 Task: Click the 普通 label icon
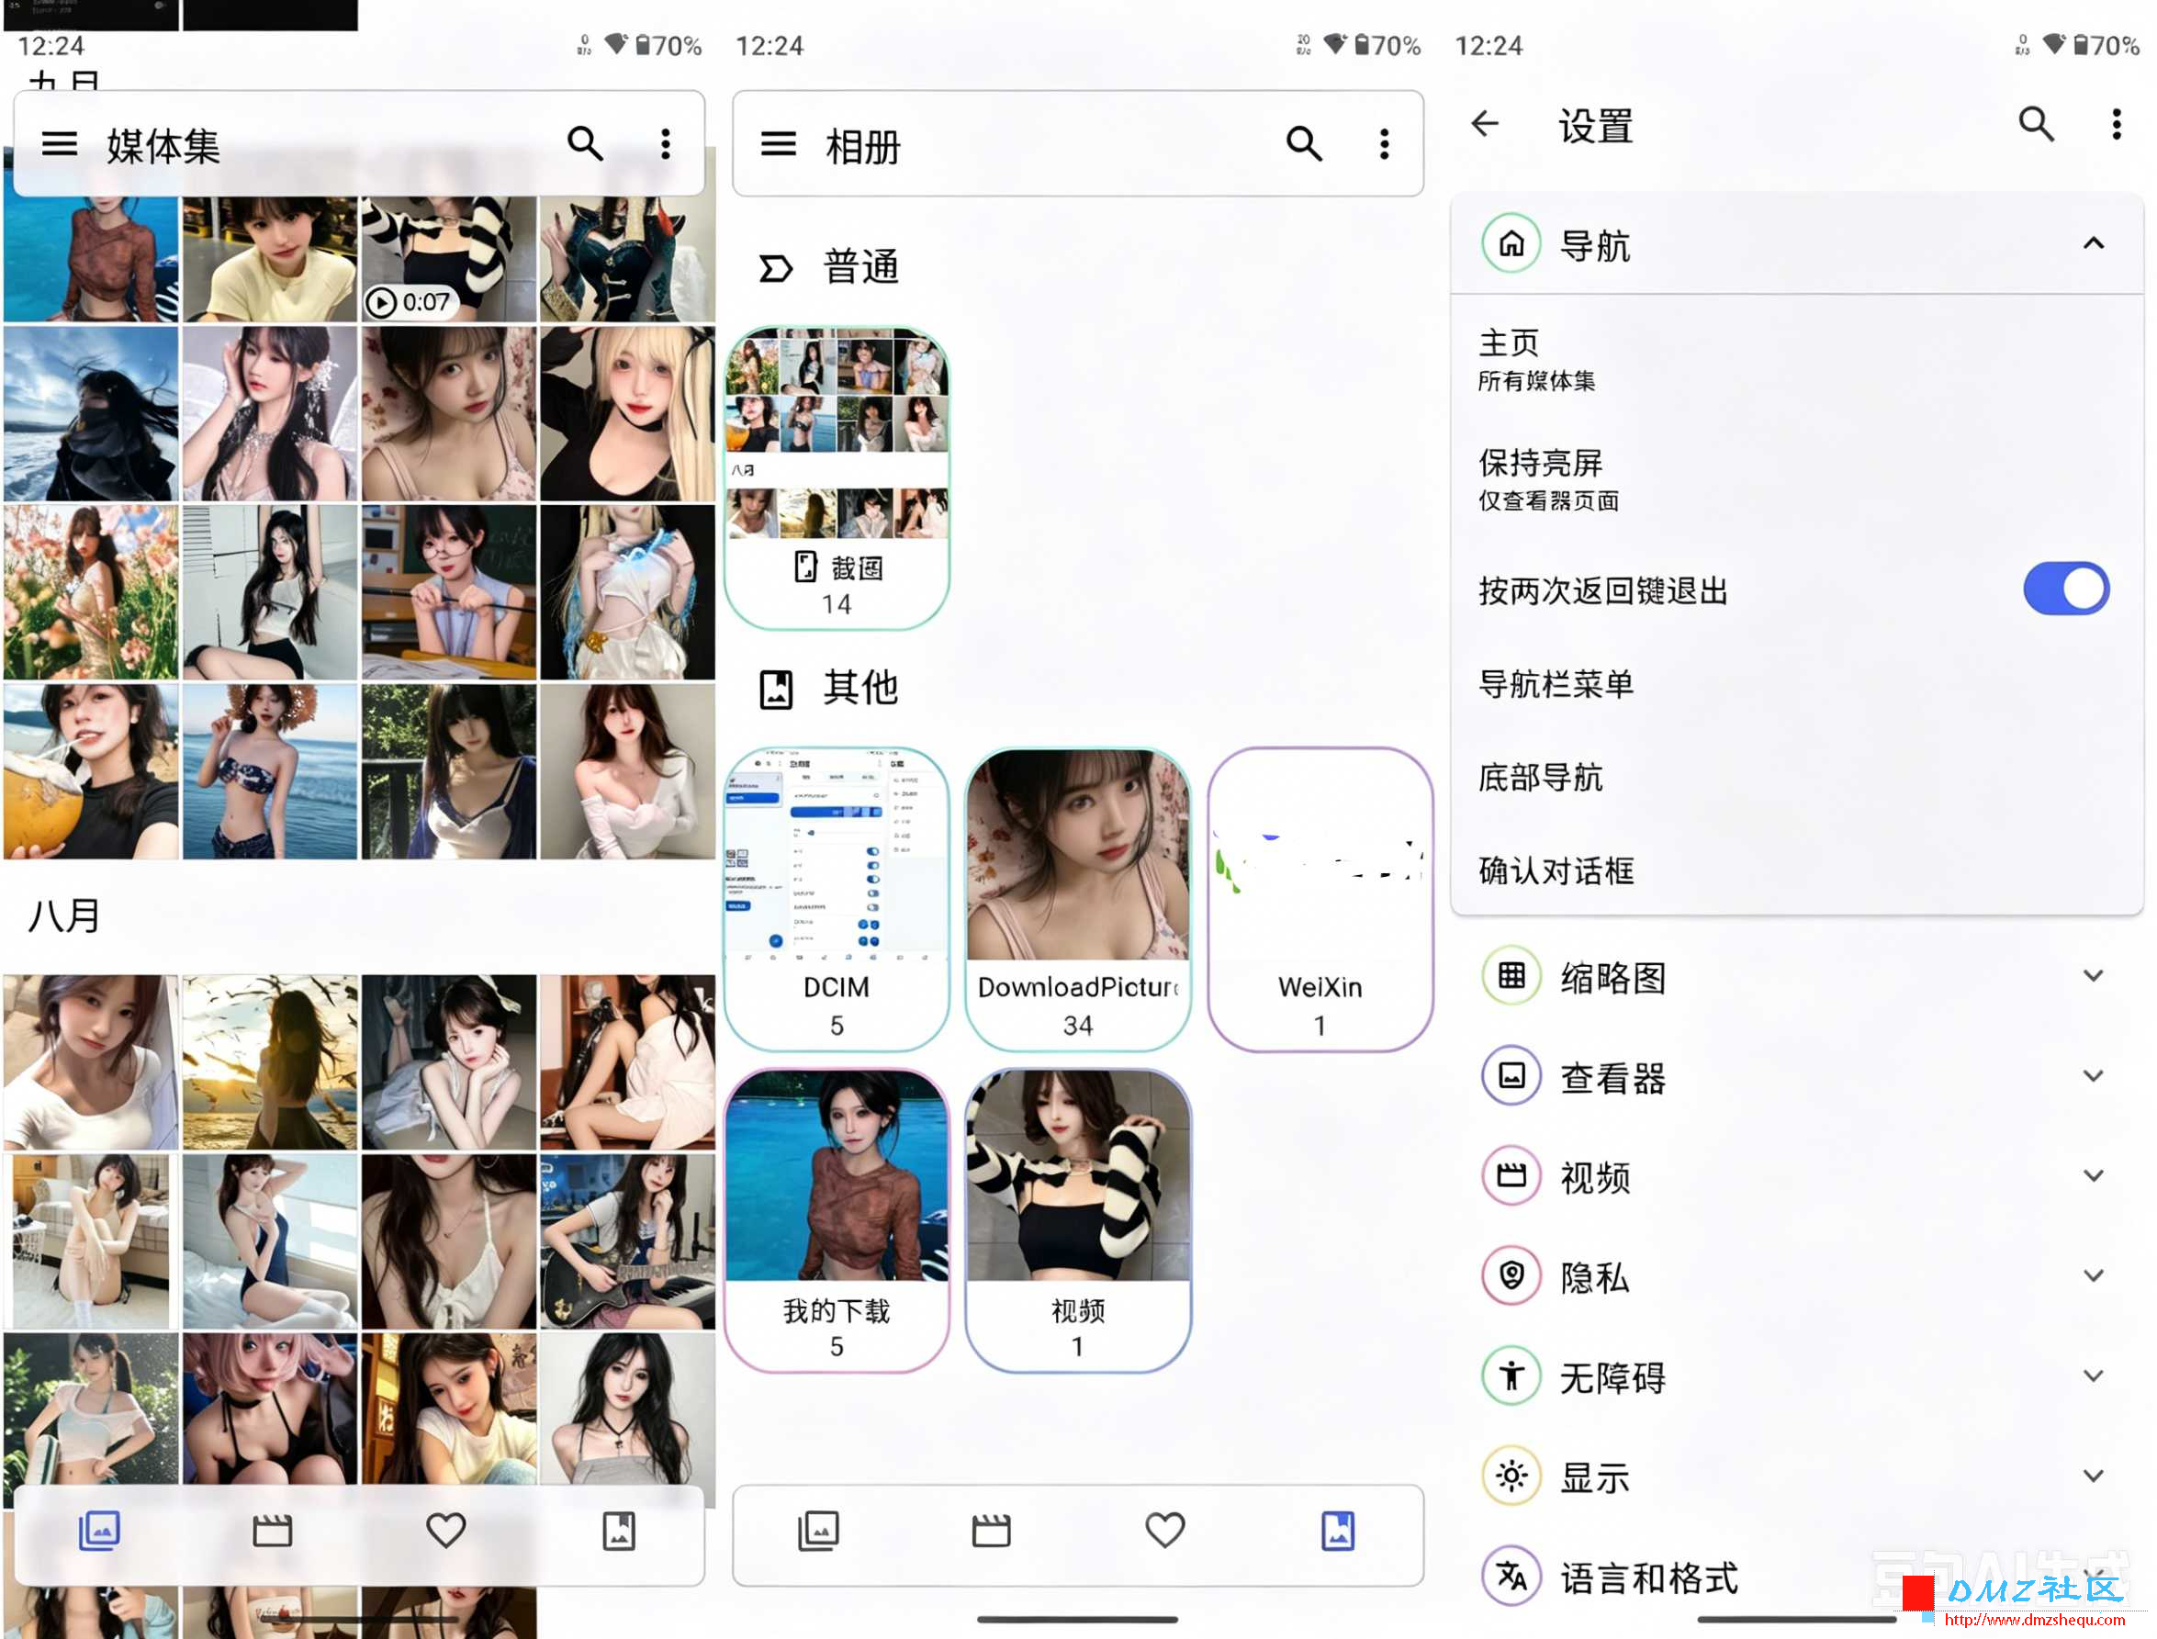(x=776, y=268)
